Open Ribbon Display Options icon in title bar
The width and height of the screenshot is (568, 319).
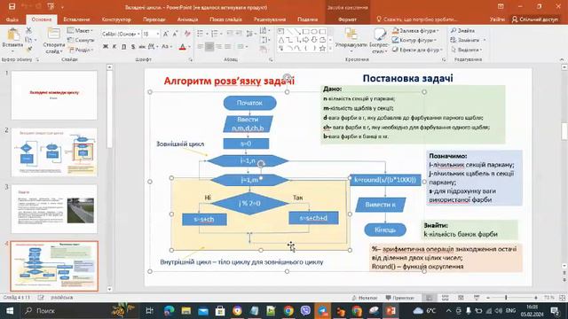[x=501, y=6]
